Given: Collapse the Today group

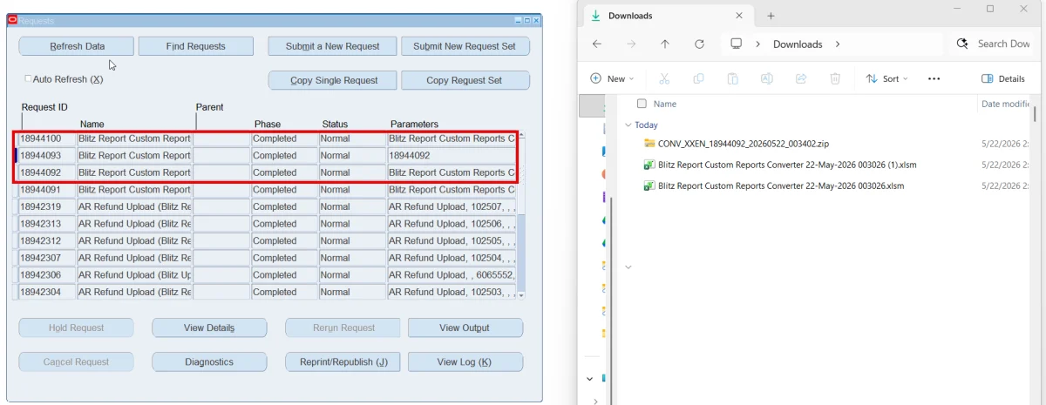Looking at the screenshot, I should (x=628, y=125).
